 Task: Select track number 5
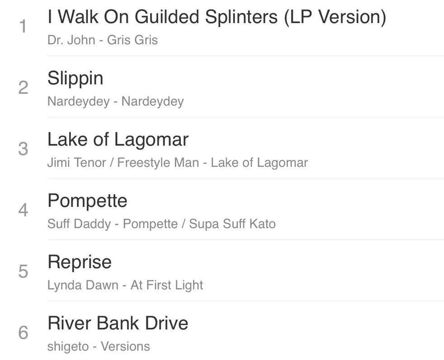click(23, 271)
